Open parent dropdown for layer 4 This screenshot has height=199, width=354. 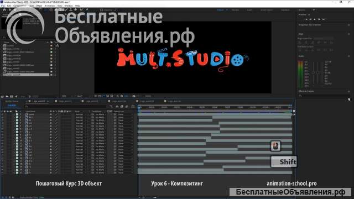(x=125, y=123)
